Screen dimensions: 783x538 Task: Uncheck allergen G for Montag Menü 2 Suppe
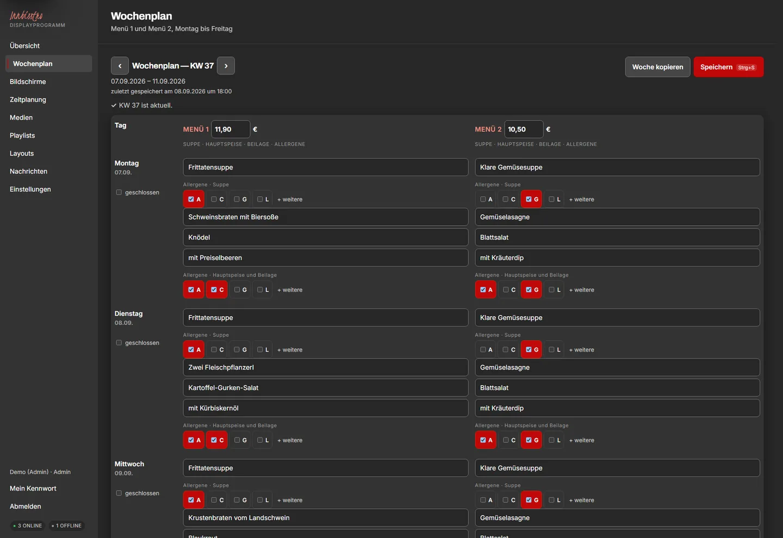pyautogui.click(x=532, y=199)
